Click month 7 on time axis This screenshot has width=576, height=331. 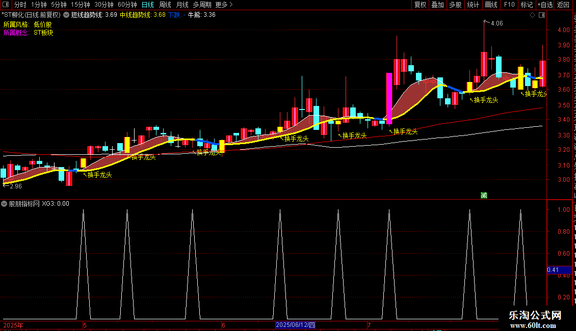(369, 325)
